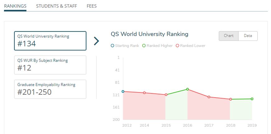
Task: Click Starting Rank legend marker
Action: [x=113, y=46]
